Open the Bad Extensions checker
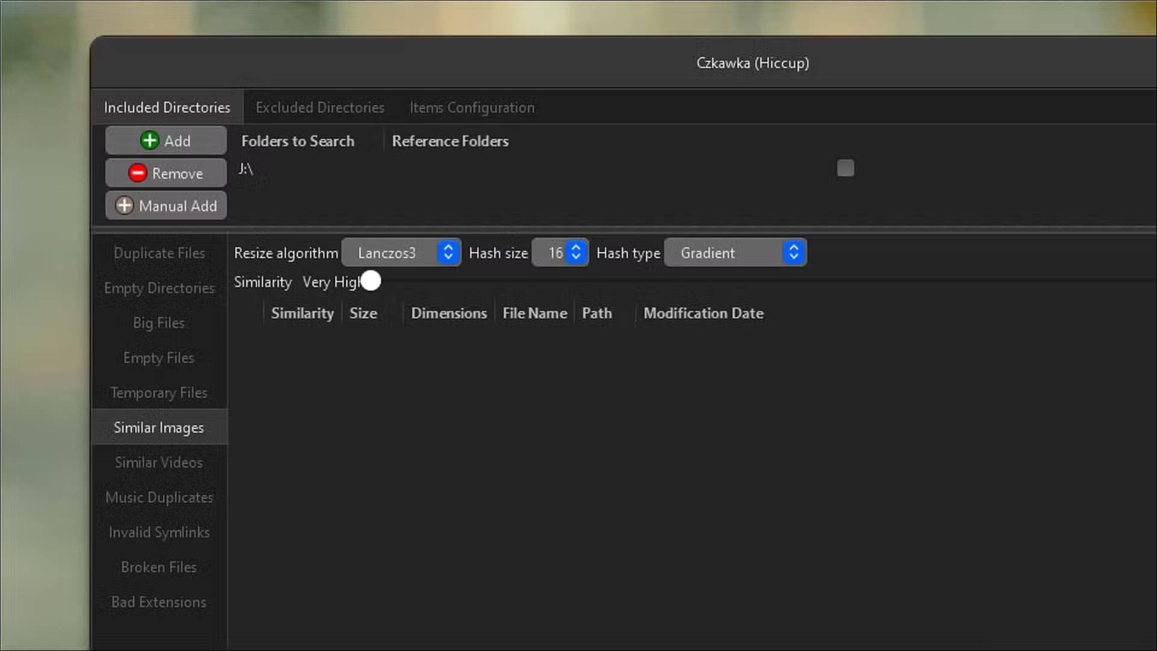Image resolution: width=1157 pixels, height=651 pixels. (159, 602)
